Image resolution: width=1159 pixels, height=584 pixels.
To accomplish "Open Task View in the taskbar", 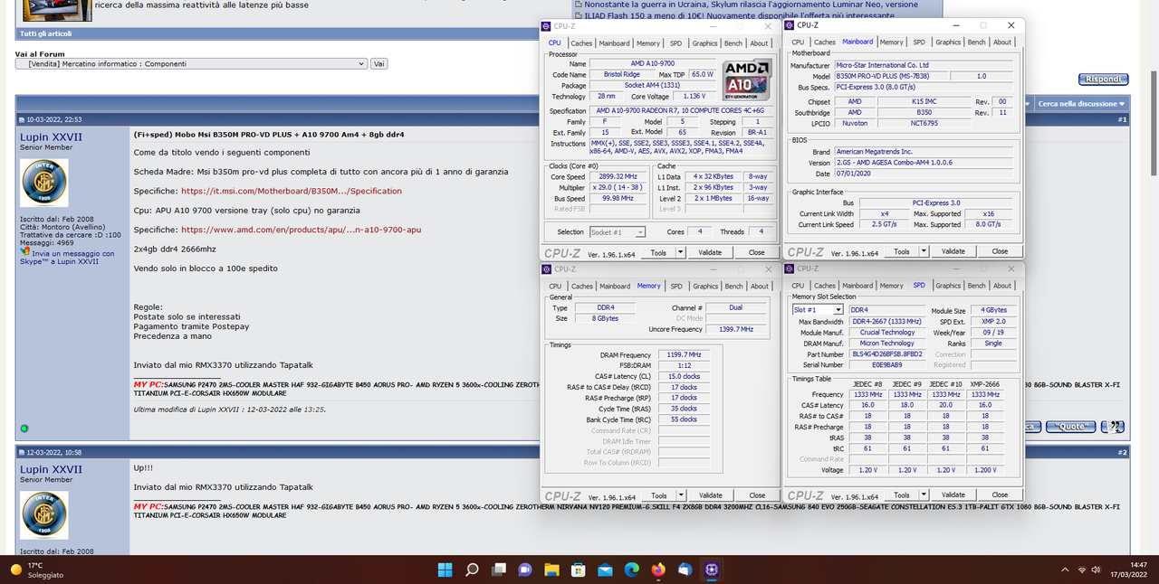I will coord(498,570).
